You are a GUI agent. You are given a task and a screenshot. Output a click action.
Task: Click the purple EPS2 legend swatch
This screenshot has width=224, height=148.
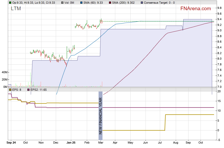point(28,90)
